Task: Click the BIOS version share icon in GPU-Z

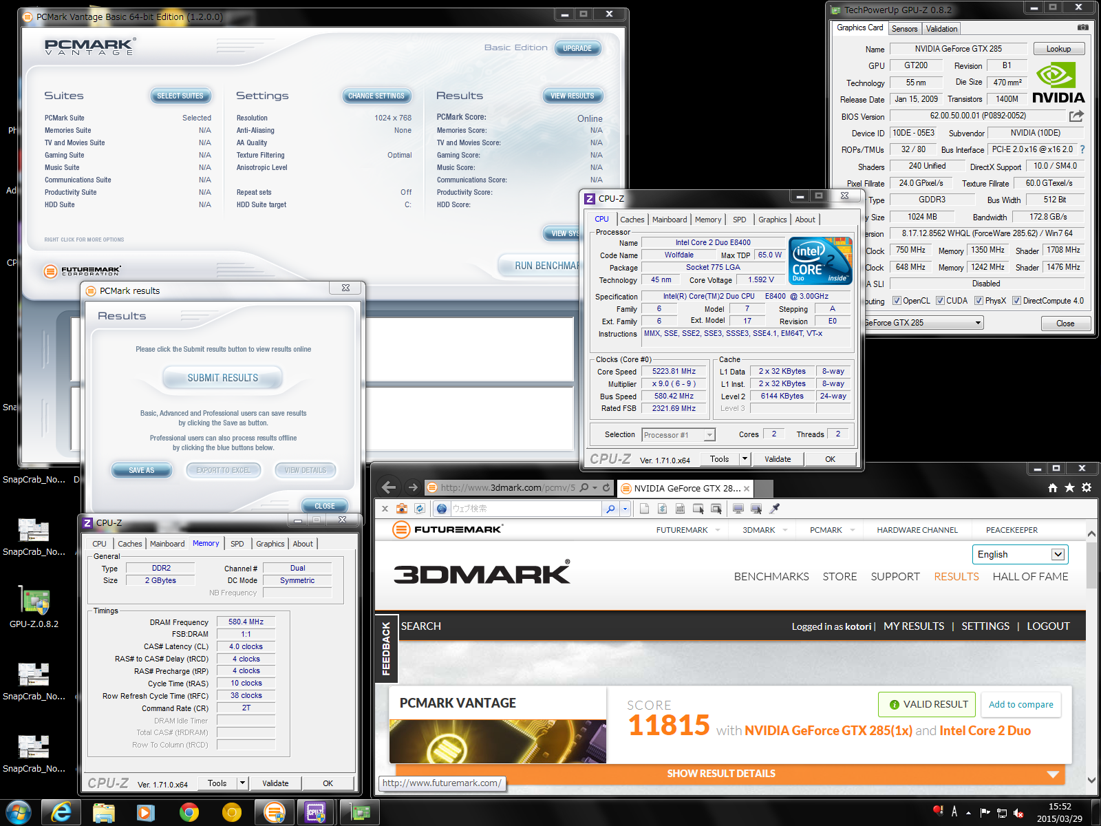Action: coord(1077,116)
